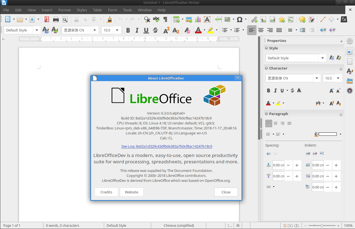Open the Styles menu
Viewport: 355px width, 229px height.
tap(82, 10)
